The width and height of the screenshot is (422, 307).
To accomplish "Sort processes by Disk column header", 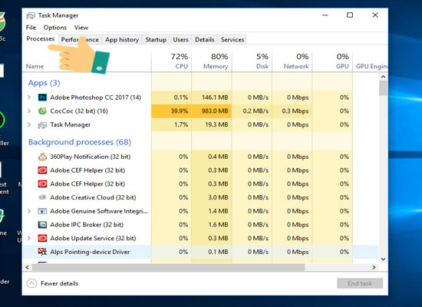I will [x=252, y=61].
